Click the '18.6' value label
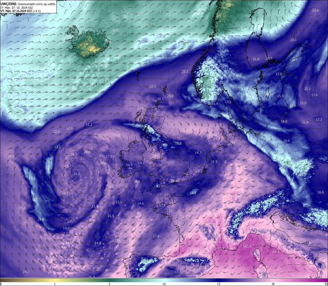The width and height of the screenshot is (328, 286). coord(284,121)
